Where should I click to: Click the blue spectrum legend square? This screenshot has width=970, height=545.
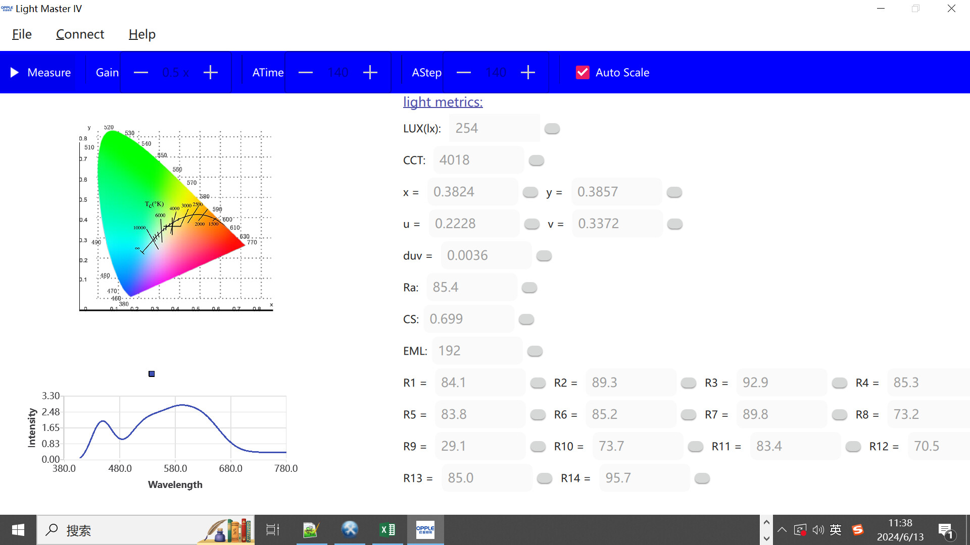[152, 374]
